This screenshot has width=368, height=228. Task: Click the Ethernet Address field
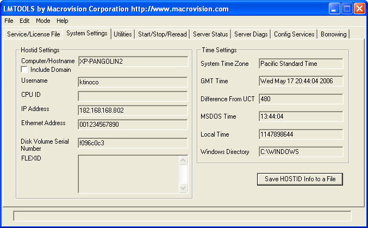pos(133,125)
